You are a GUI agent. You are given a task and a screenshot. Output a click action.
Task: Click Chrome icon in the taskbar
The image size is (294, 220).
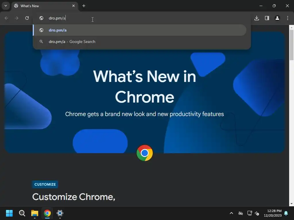[47, 213]
